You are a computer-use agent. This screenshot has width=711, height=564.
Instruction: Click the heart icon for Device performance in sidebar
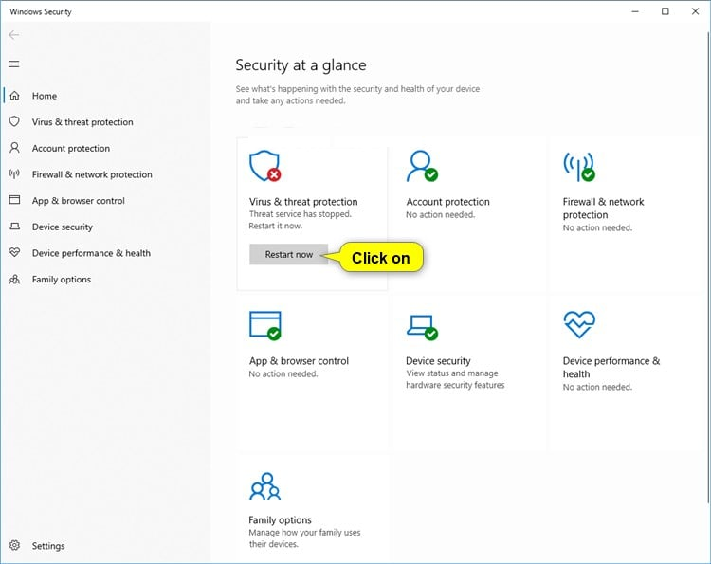click(14, 252)
